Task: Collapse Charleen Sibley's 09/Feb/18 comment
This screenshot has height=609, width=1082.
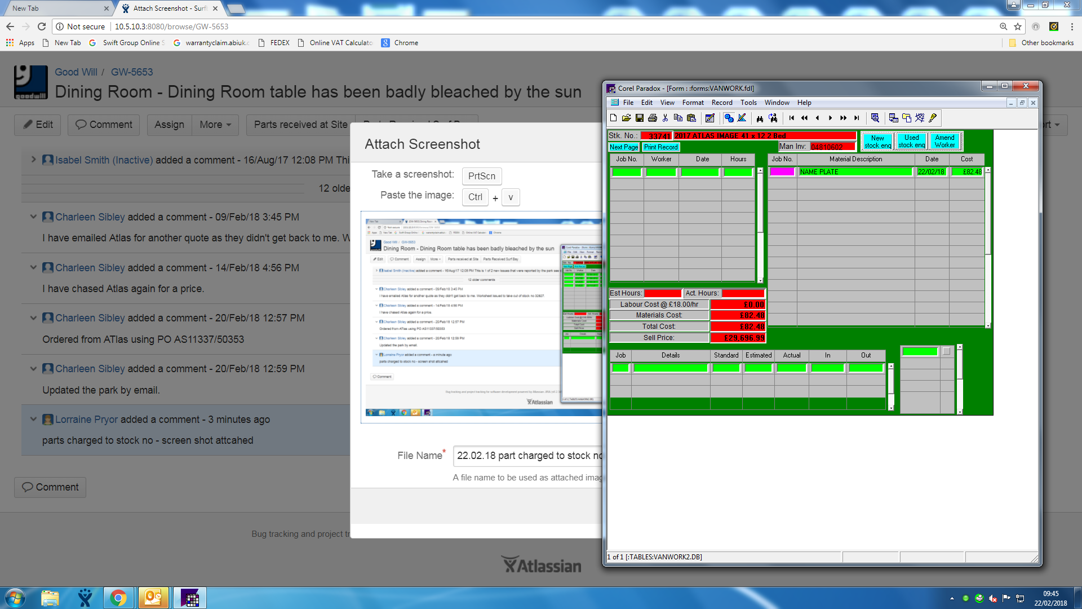Action: click(x=33, y=217)
